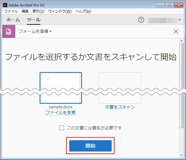Image resolution: width=186 pixels, height=160 pixels.
Task: Click the scroll down arrow
Action: (x=181, y=155)
